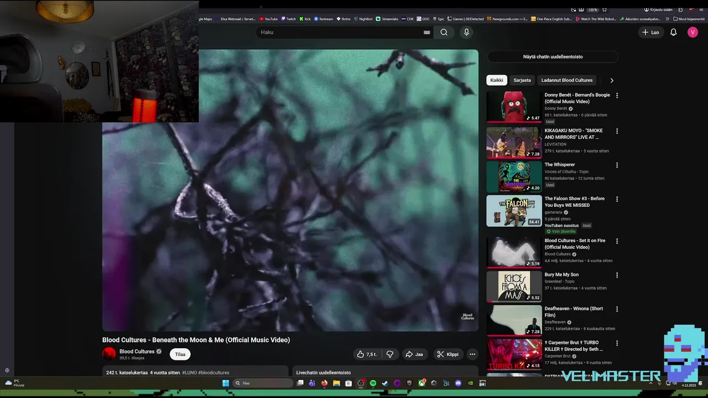Open the KIKAGAKU MOYO Smoke and Mirrors title

[x=574, y=134]
